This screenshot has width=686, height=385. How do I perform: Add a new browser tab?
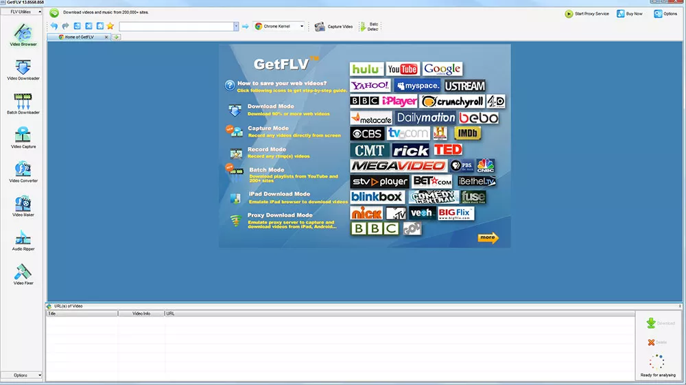point(117,37)
